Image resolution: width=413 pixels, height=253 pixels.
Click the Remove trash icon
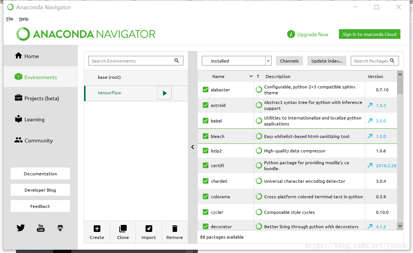(174, 229)
